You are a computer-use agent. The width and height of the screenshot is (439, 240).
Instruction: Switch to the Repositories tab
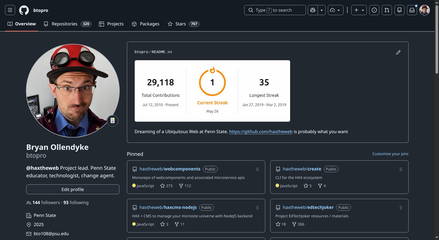tap(67, 24)
